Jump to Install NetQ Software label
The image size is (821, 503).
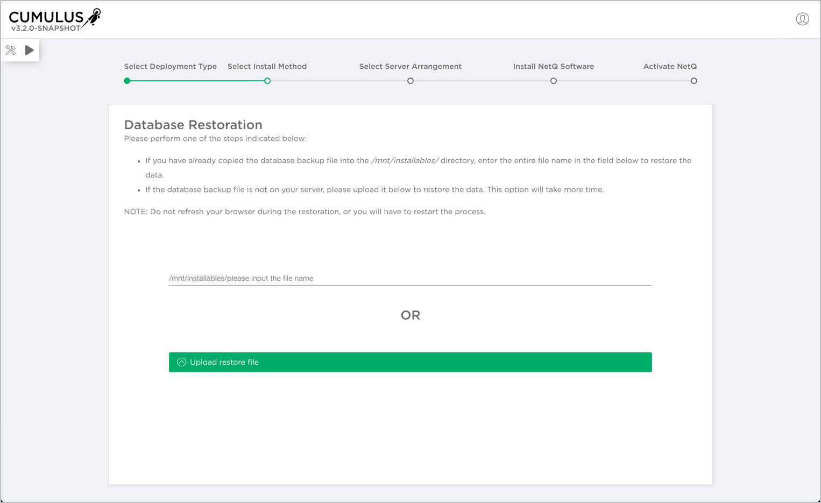click(x=554, y=67)
